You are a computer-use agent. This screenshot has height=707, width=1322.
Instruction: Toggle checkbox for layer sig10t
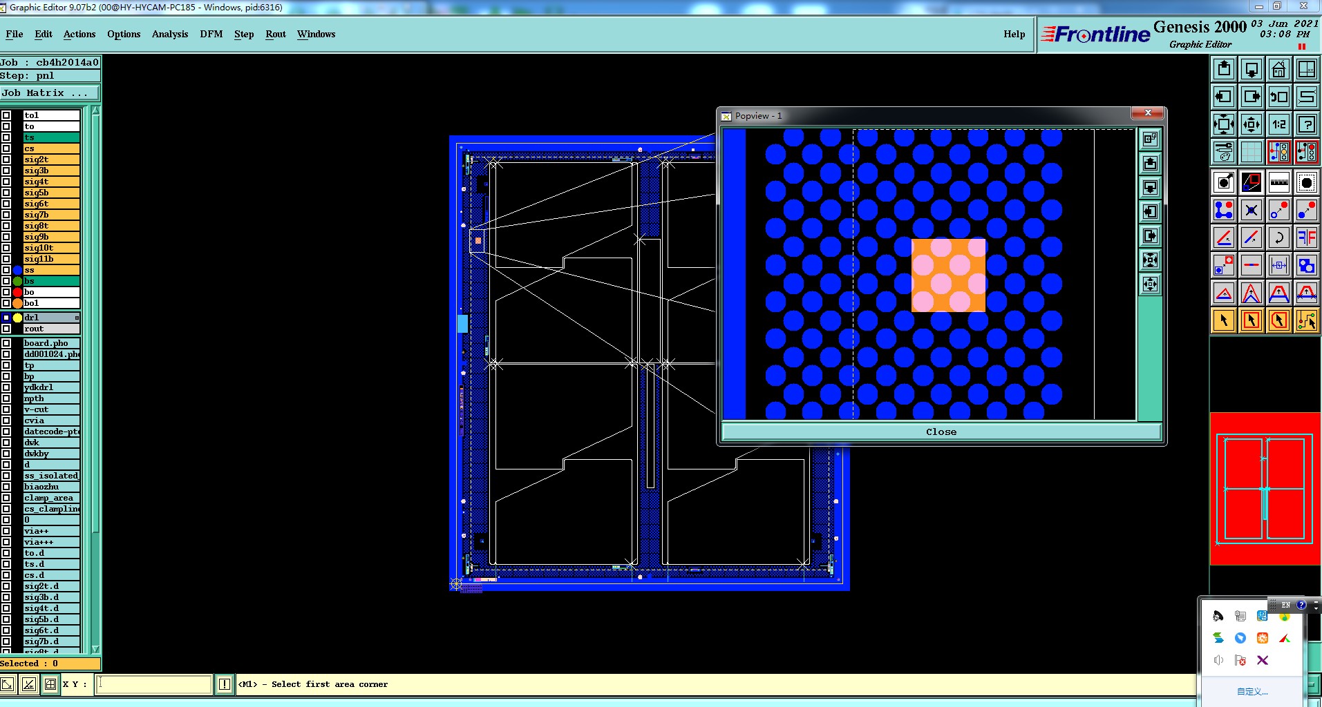(x=6, y=248)
